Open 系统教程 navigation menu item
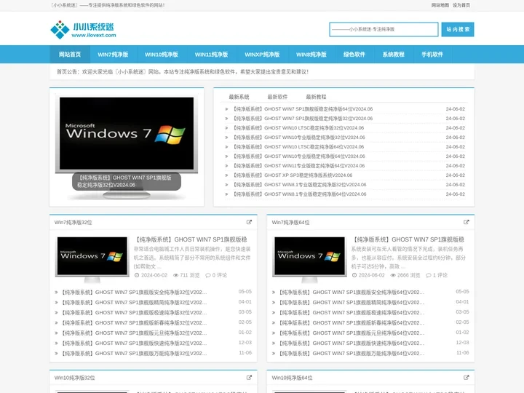The height and width of the screenshot is (393, 524). 393,54
